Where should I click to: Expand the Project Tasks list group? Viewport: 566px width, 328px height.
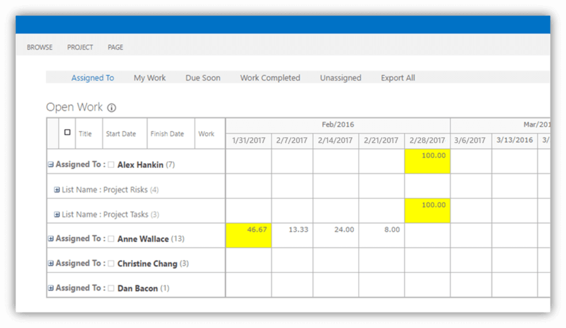(x=57, y=214)
